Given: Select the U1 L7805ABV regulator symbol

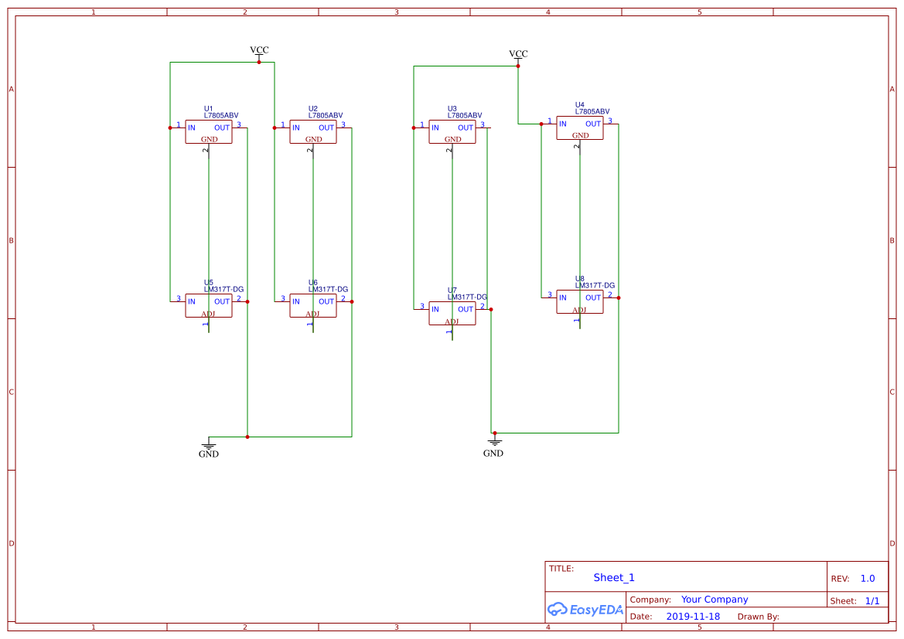Looking at the screenshot, I should [x=208, y=132].
